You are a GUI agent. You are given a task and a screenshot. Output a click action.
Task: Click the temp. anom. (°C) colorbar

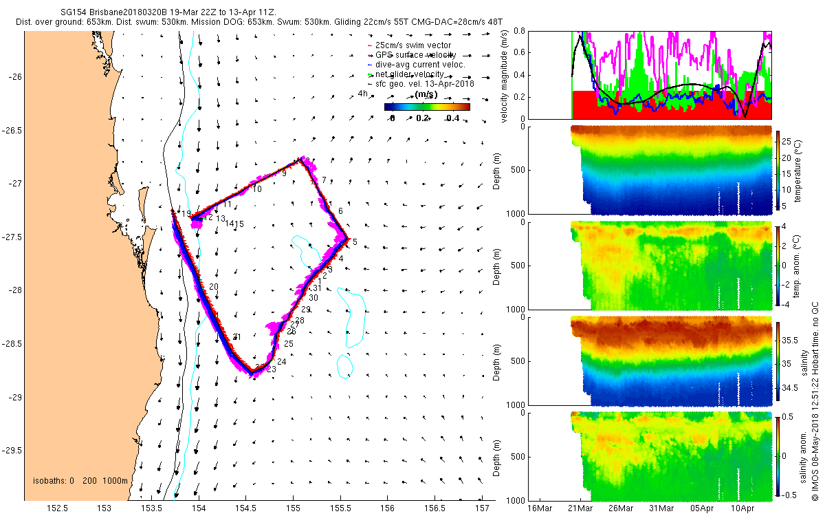tap(778, 265)
